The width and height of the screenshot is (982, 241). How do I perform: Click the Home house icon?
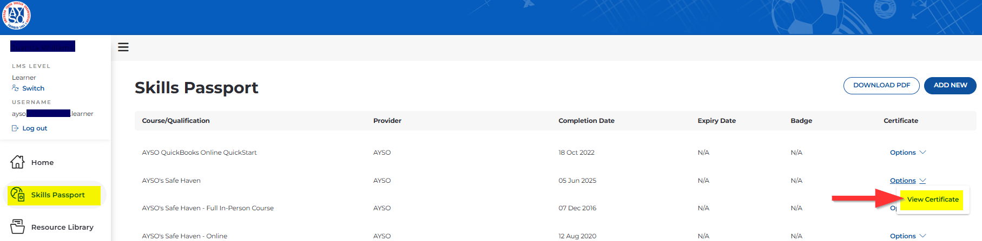17,162
